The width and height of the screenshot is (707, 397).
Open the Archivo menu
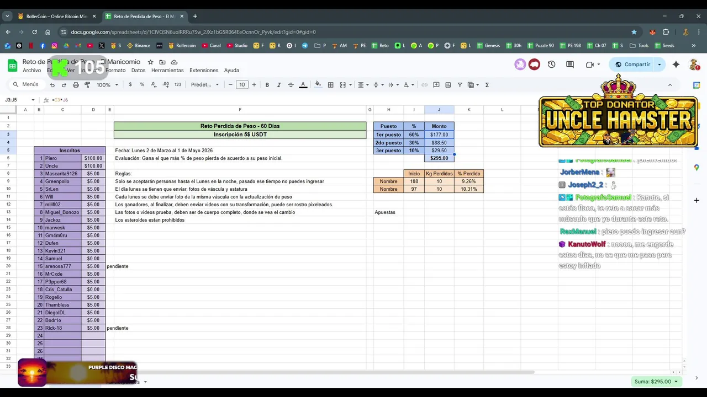pos(31,71)
